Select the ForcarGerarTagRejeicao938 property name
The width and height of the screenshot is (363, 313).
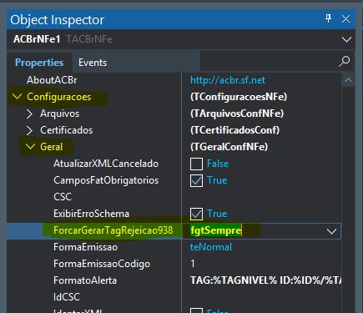coord(113,230)
